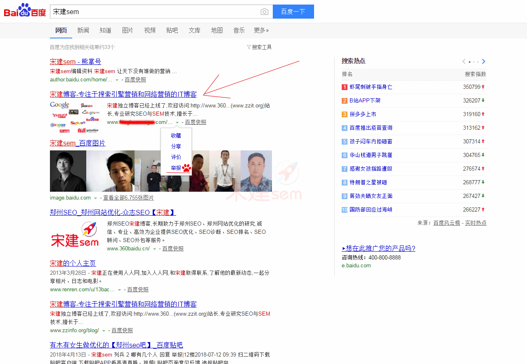Open 百度快照 for www.360baidu.cn result
Screen dimensions: 527x364
[x=173, y=249]
